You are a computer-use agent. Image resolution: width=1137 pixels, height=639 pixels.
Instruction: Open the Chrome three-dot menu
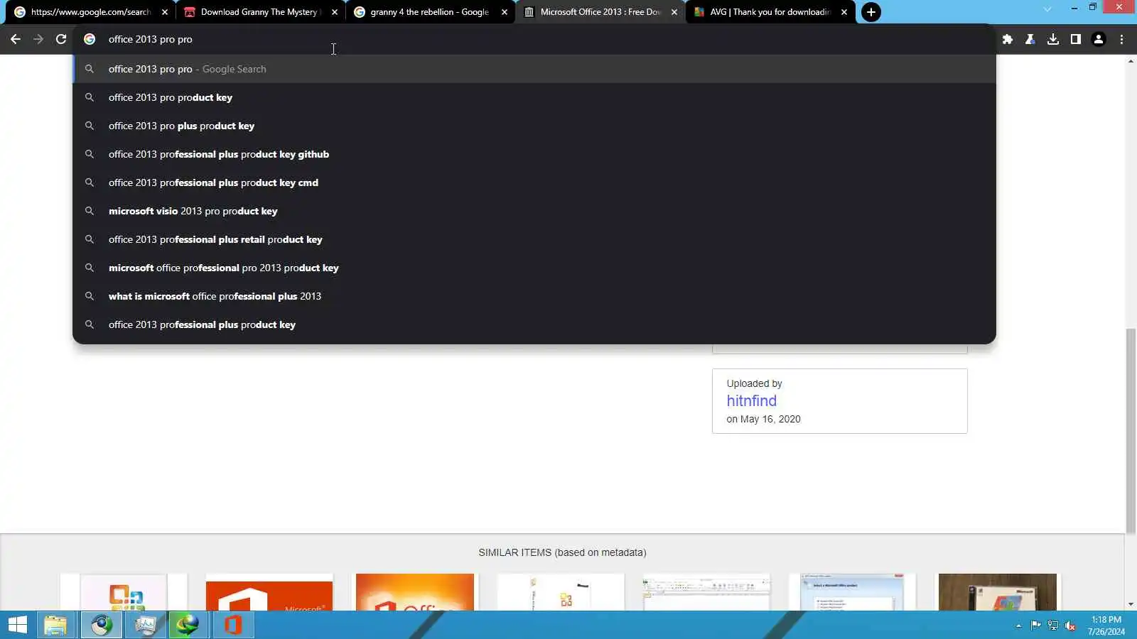[x=1121, y=39]
